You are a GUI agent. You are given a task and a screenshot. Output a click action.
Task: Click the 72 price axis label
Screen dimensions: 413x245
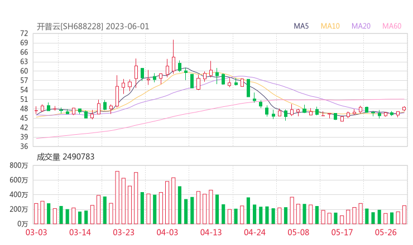pos(24,33)
